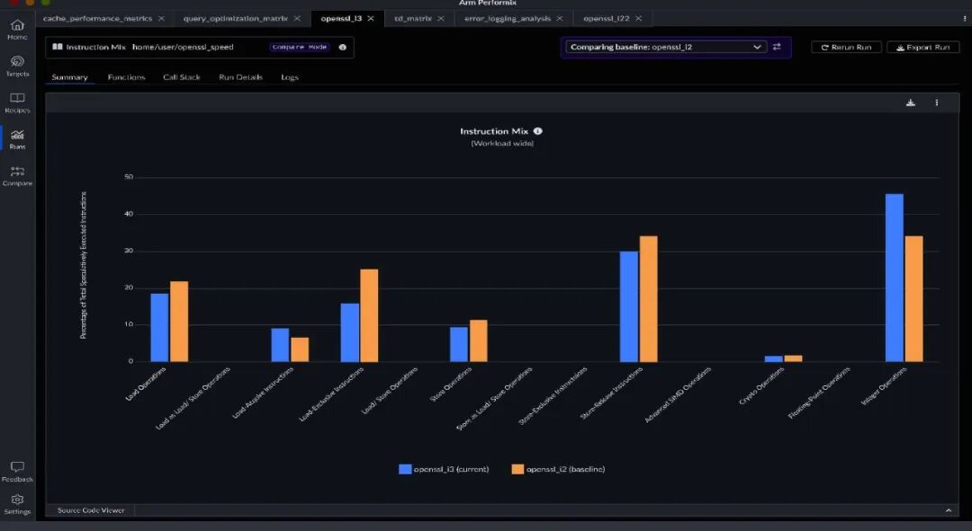Screen dimensions: 972x531
Task: Click the Rerun Run button
Action: [x=846, y=47]
